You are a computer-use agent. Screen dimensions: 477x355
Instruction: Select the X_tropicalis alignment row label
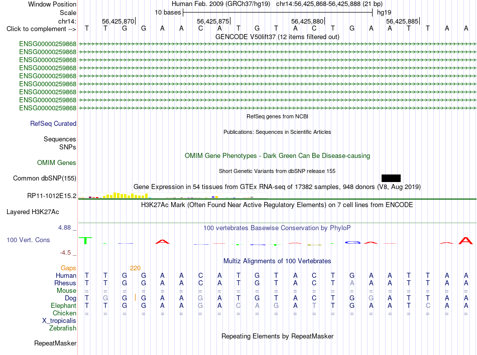coord(59,321)
